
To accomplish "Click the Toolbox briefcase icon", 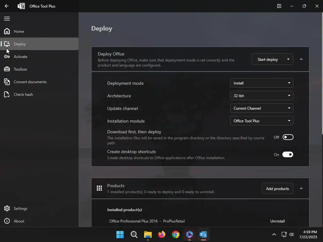I will click(x=7, y=69).
